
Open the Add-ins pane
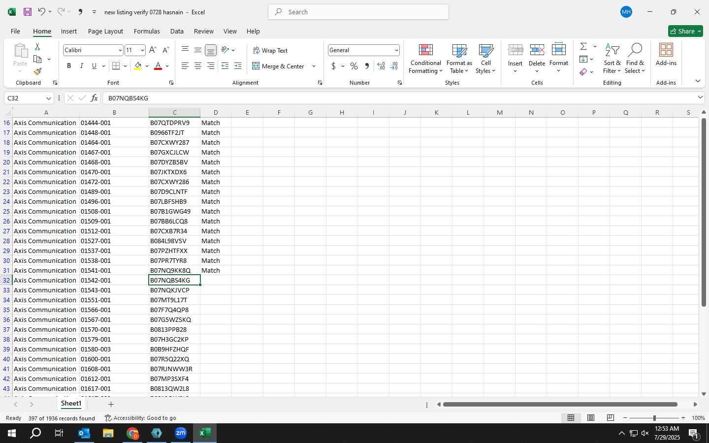666,55
